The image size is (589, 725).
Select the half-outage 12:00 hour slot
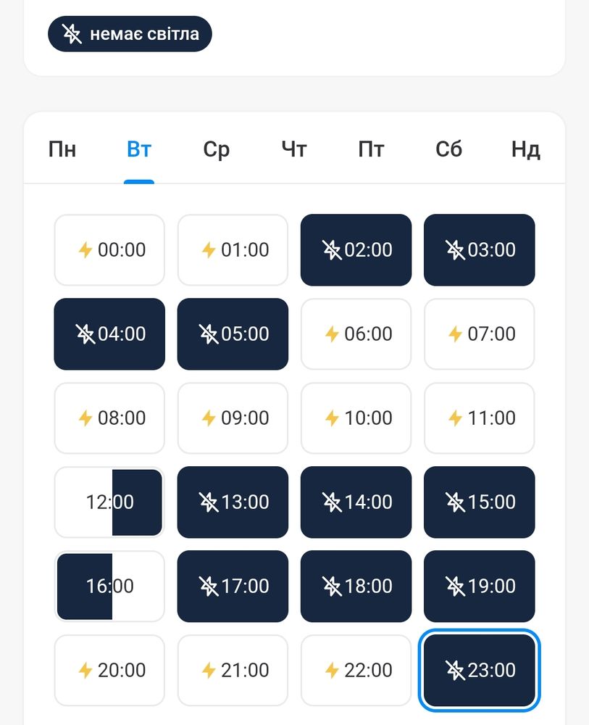coord(109,502)
